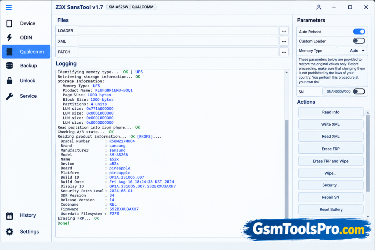Open the Memory Type dropdown
This screenshot has height=250, width=375.
click(351, 51)
